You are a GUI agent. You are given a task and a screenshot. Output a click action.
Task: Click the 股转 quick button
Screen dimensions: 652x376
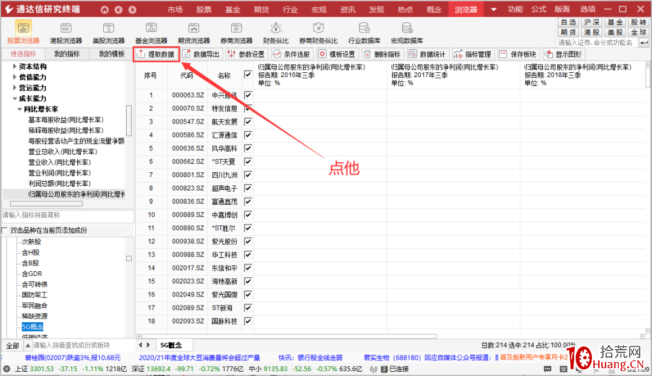[638, 22]
